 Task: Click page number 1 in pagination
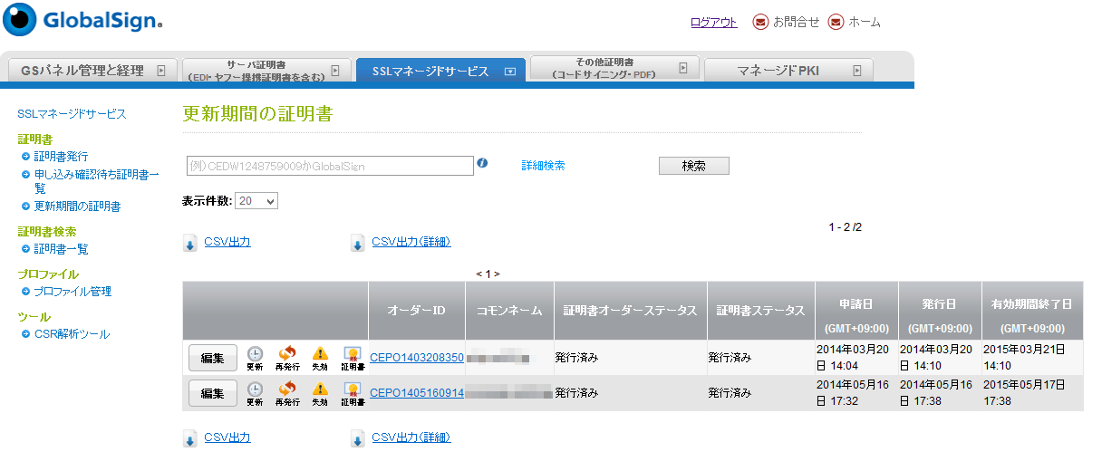(488, 274)
